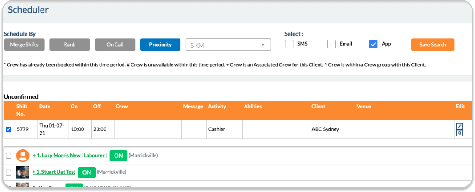The width and height of the screenshot is (475, 192).
Task: Click Stuart Uat Test's profile photo
Action: click(23, 172)
